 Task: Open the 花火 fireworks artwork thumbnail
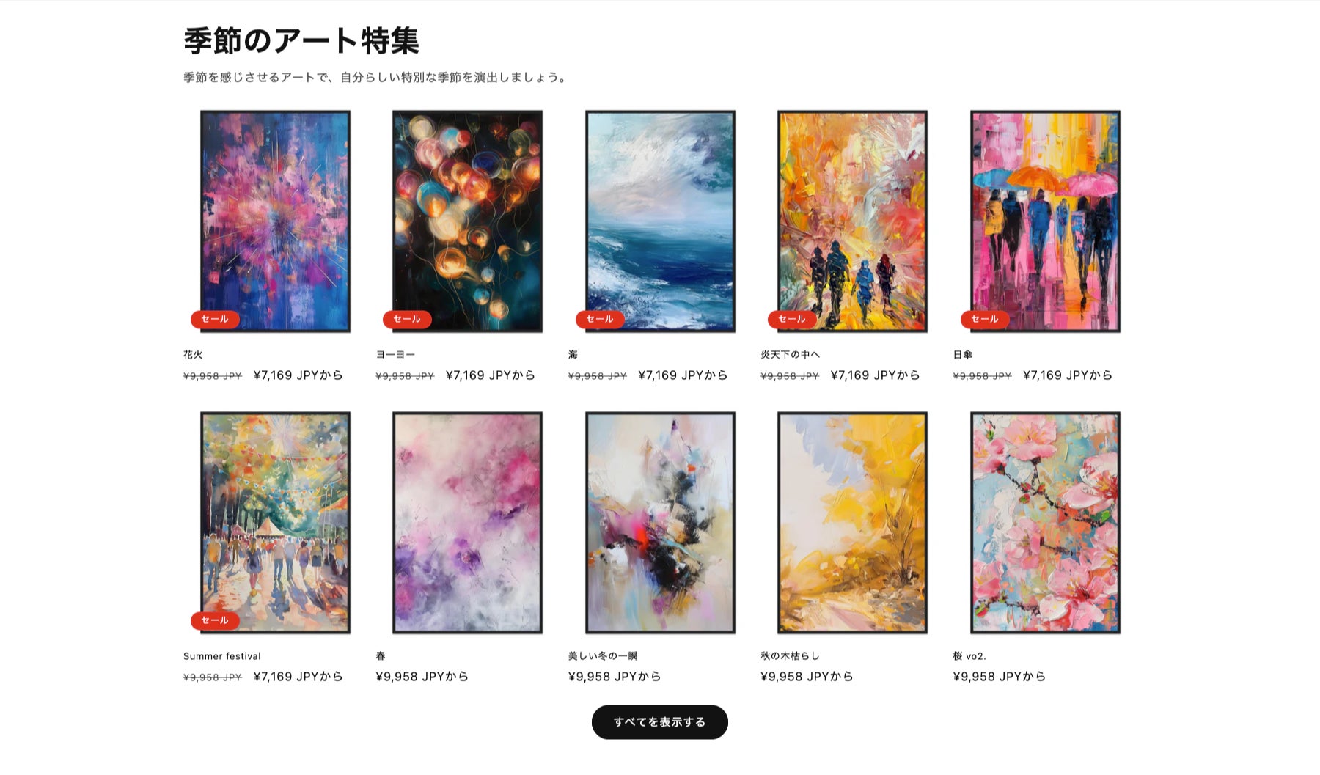point(275,221)
